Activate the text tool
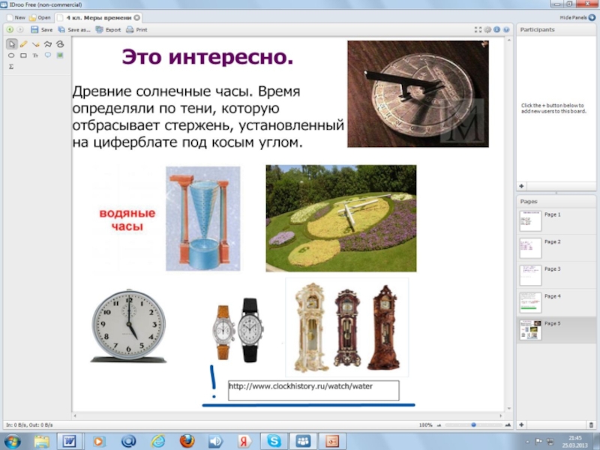600x450 pixels. pos(35,55)
